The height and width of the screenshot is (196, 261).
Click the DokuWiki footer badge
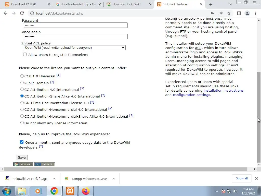tap(23, 164)
